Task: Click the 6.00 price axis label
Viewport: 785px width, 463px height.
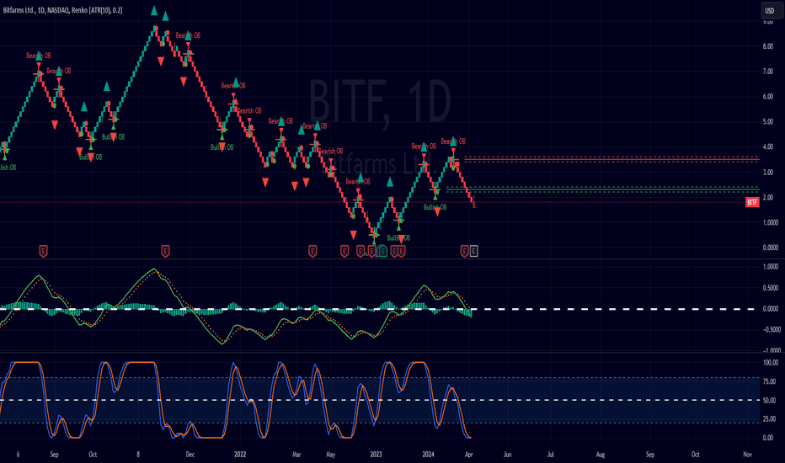Action: pyautogui.click(x=768, y=97)
